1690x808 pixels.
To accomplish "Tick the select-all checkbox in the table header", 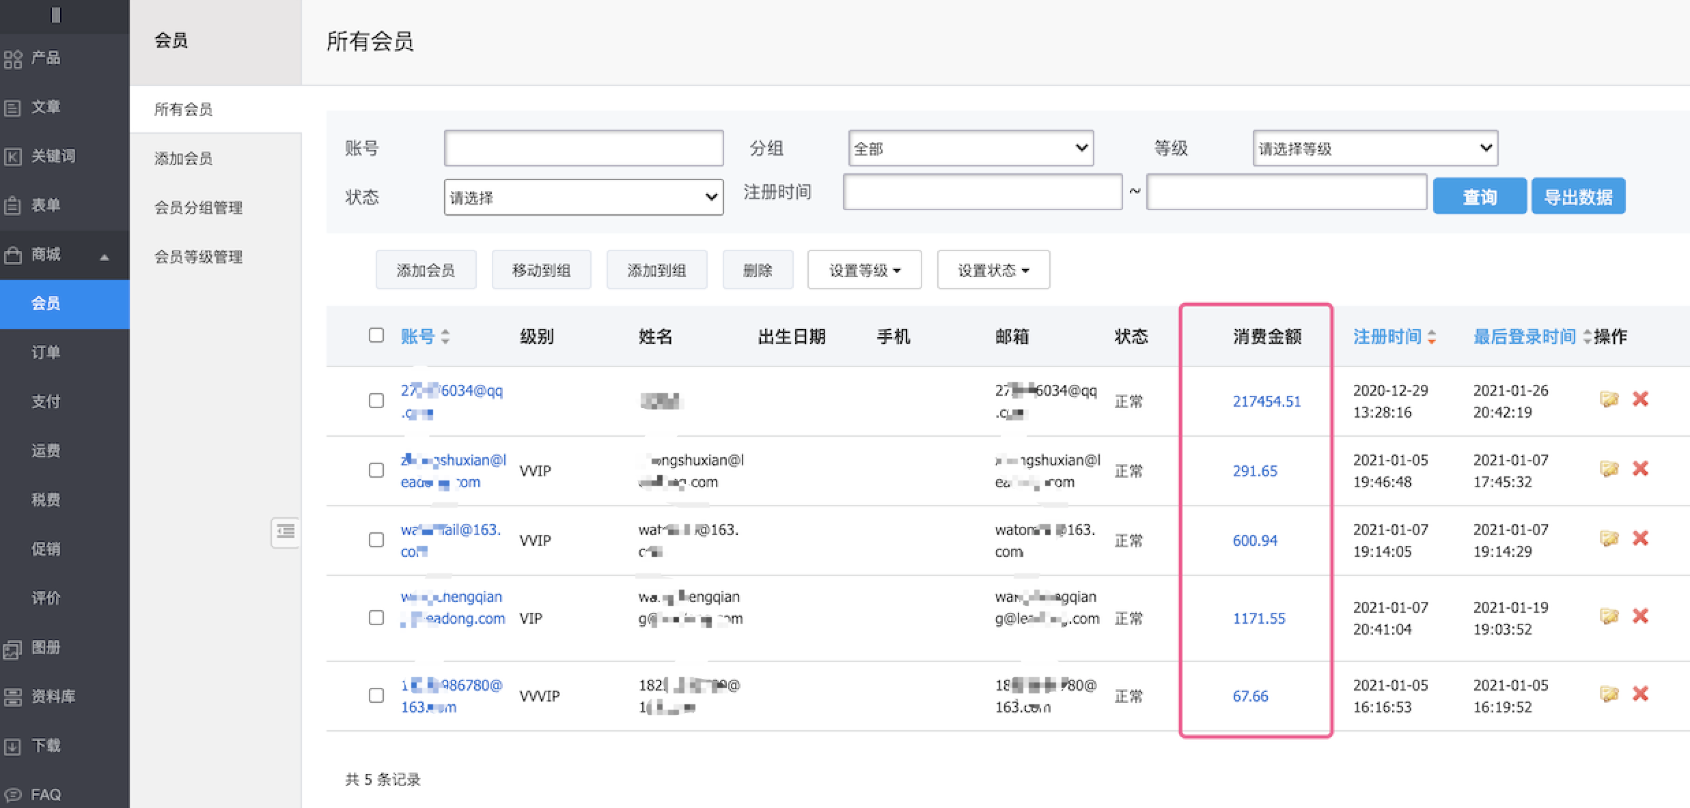I will 376,335.
